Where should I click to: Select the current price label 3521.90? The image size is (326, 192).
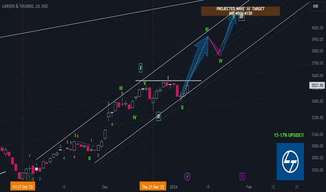tap(317, 85)
